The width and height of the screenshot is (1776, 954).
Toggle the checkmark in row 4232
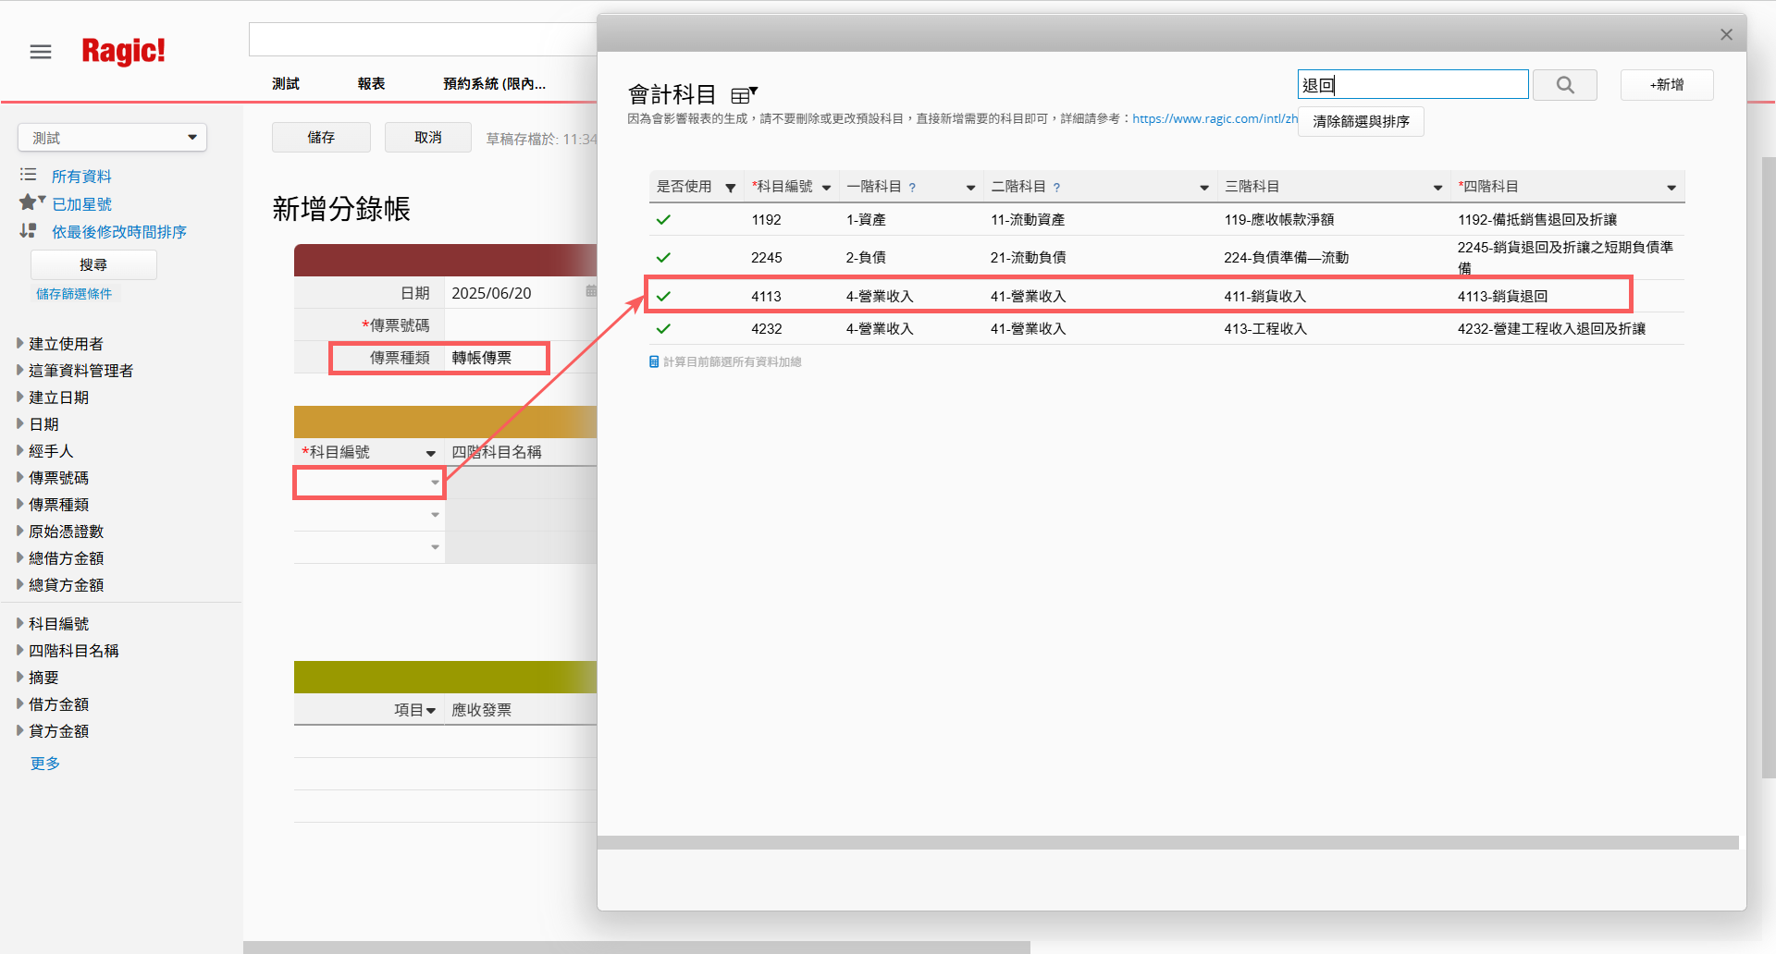tap(663, 329)
